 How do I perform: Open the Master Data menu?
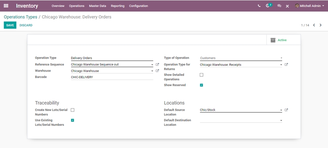[97, 6]
